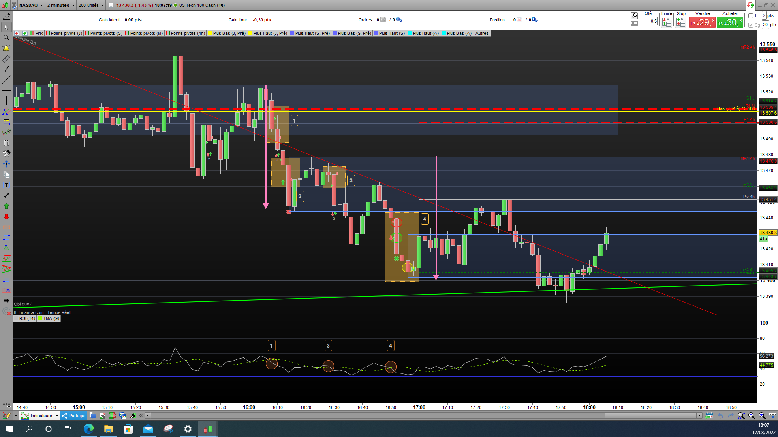Select the Autres legend tab
The image size is (778, 437).
[482, 33]
